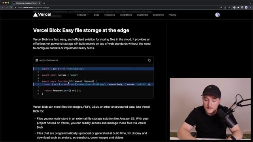Open the user avatar menu in site header
253x142 pixels.
(x=217, y=15)
